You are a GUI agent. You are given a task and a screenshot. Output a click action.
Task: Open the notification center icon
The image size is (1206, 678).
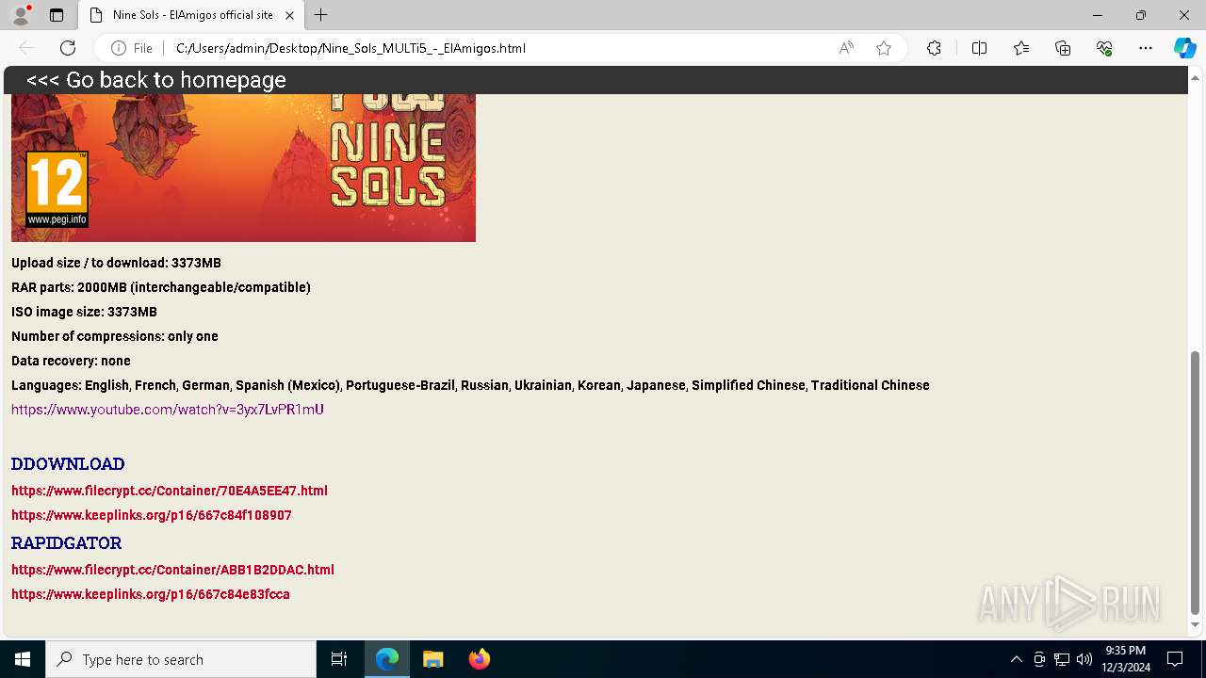(x=1175, y=659)
